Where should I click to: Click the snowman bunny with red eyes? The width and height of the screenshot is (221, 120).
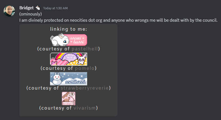click(57, 79)
